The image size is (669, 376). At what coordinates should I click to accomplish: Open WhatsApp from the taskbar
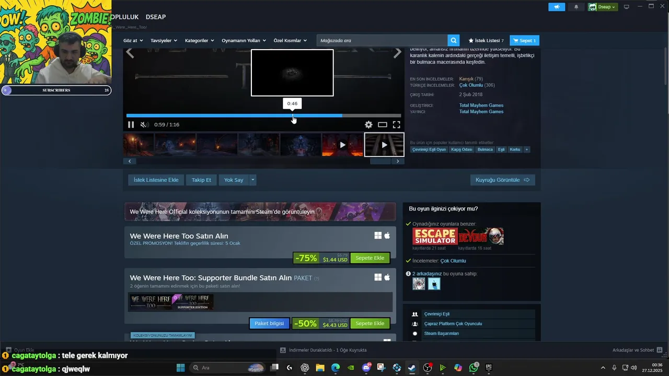tap(474, 368)
